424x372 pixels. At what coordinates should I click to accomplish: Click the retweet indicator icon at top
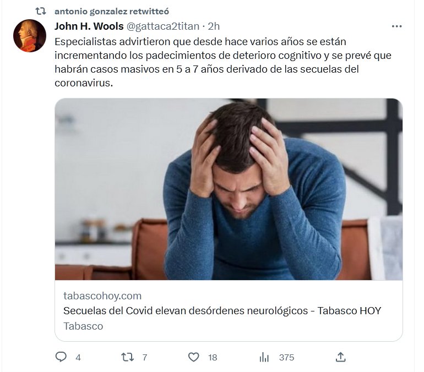click(41, 12)
